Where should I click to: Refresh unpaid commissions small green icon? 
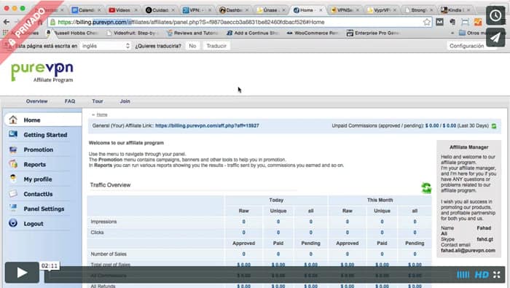pyautogui.click(x=494, y=126)
